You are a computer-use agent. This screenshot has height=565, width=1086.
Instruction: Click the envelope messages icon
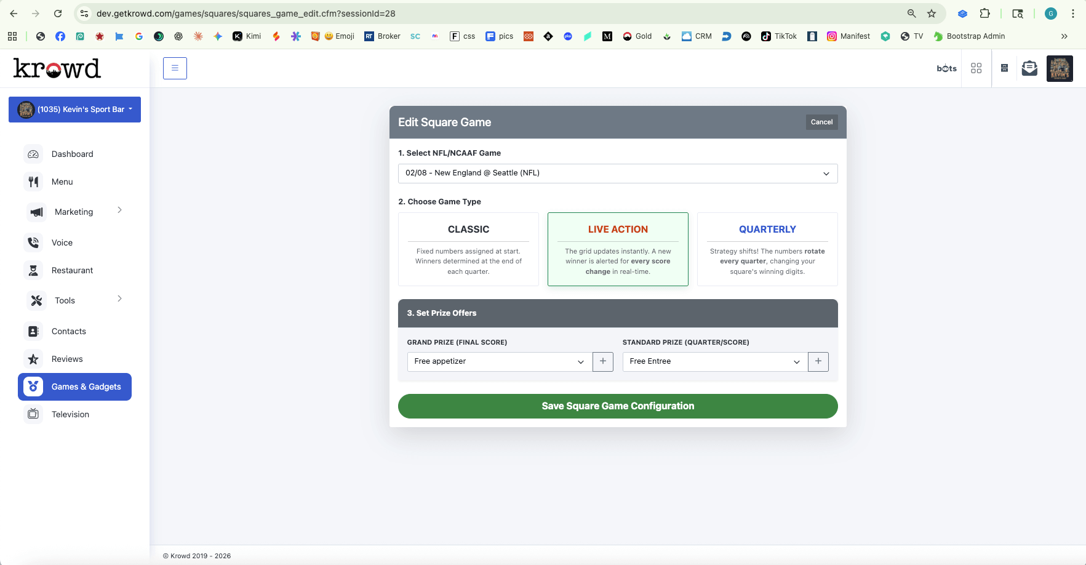coord(1029,68)
